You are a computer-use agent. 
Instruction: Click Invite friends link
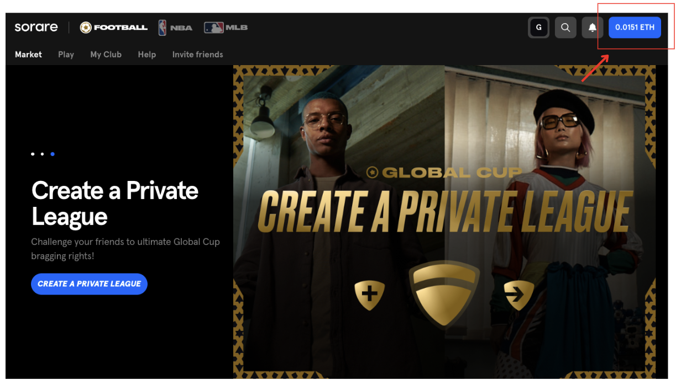click(x=197, y=55)
